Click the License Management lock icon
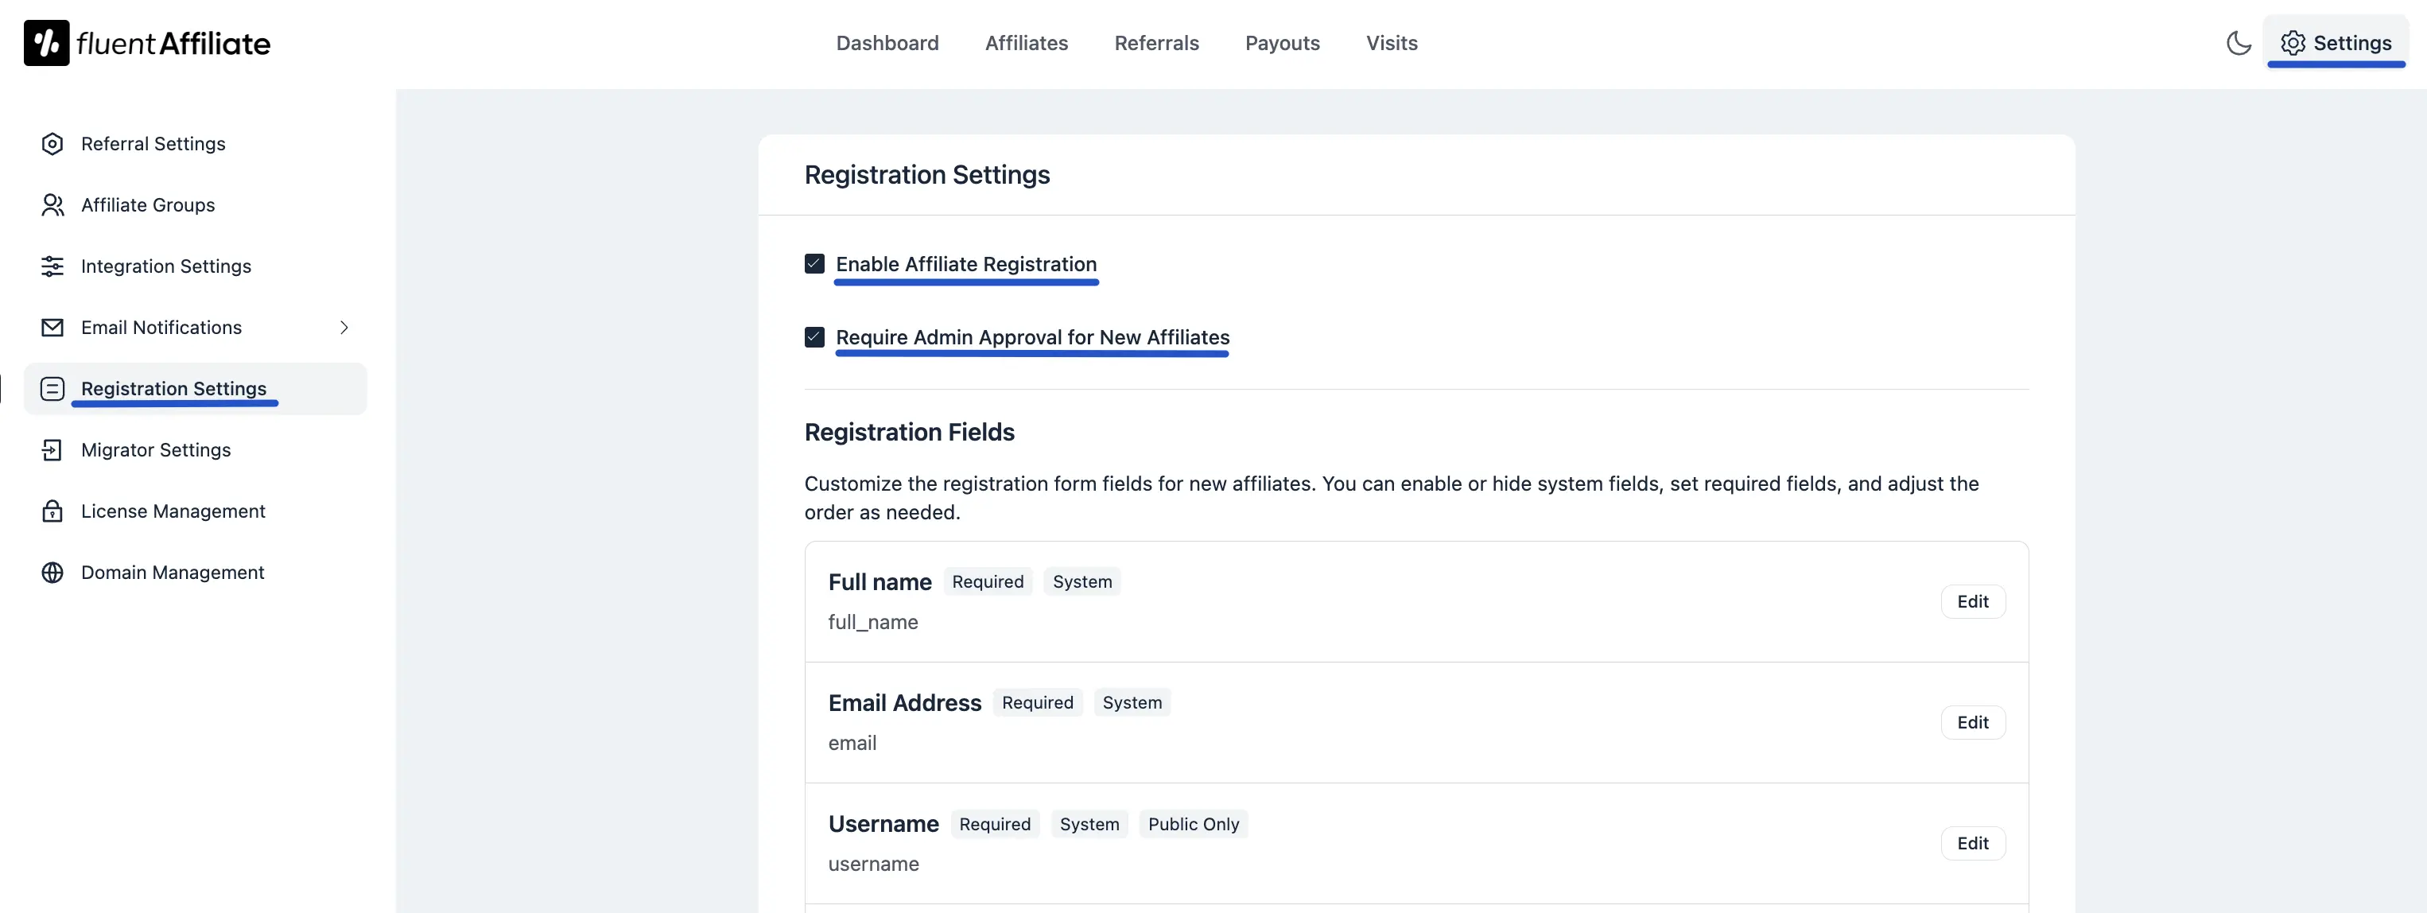Image resolution: width=2427 pixels, height=913 pixels. point(52,511)
